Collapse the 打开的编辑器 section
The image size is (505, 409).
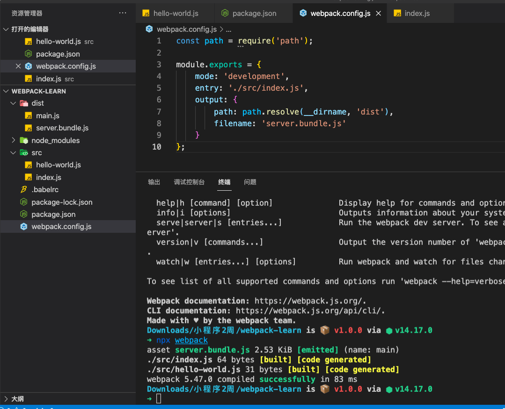6,29
